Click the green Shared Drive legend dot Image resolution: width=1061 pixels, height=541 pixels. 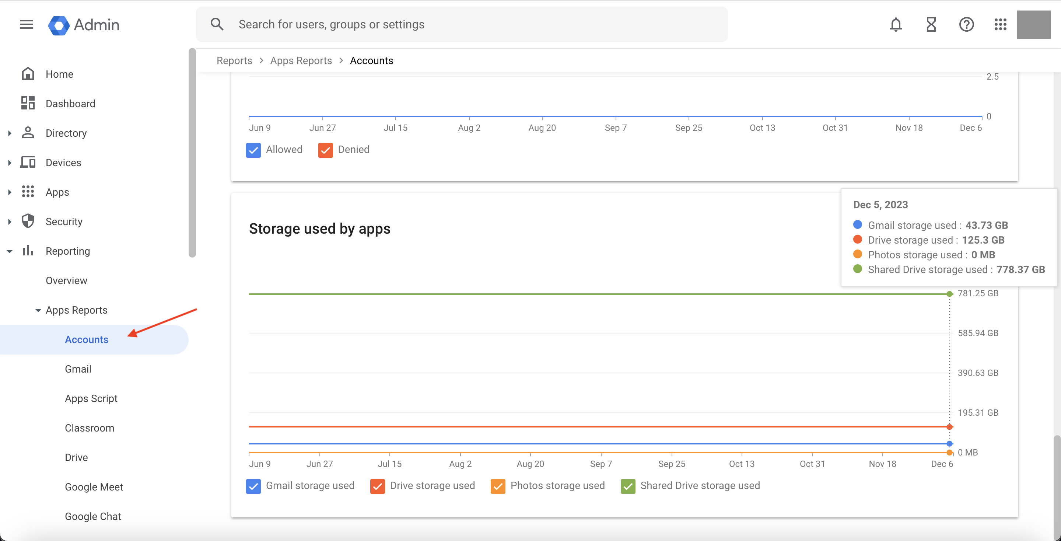858,269
